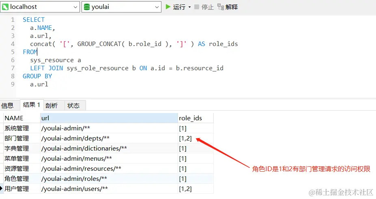Click GROUP BY keyword on line 8
The height and width of the screenshot is (199, 376).
coord(37,76)
